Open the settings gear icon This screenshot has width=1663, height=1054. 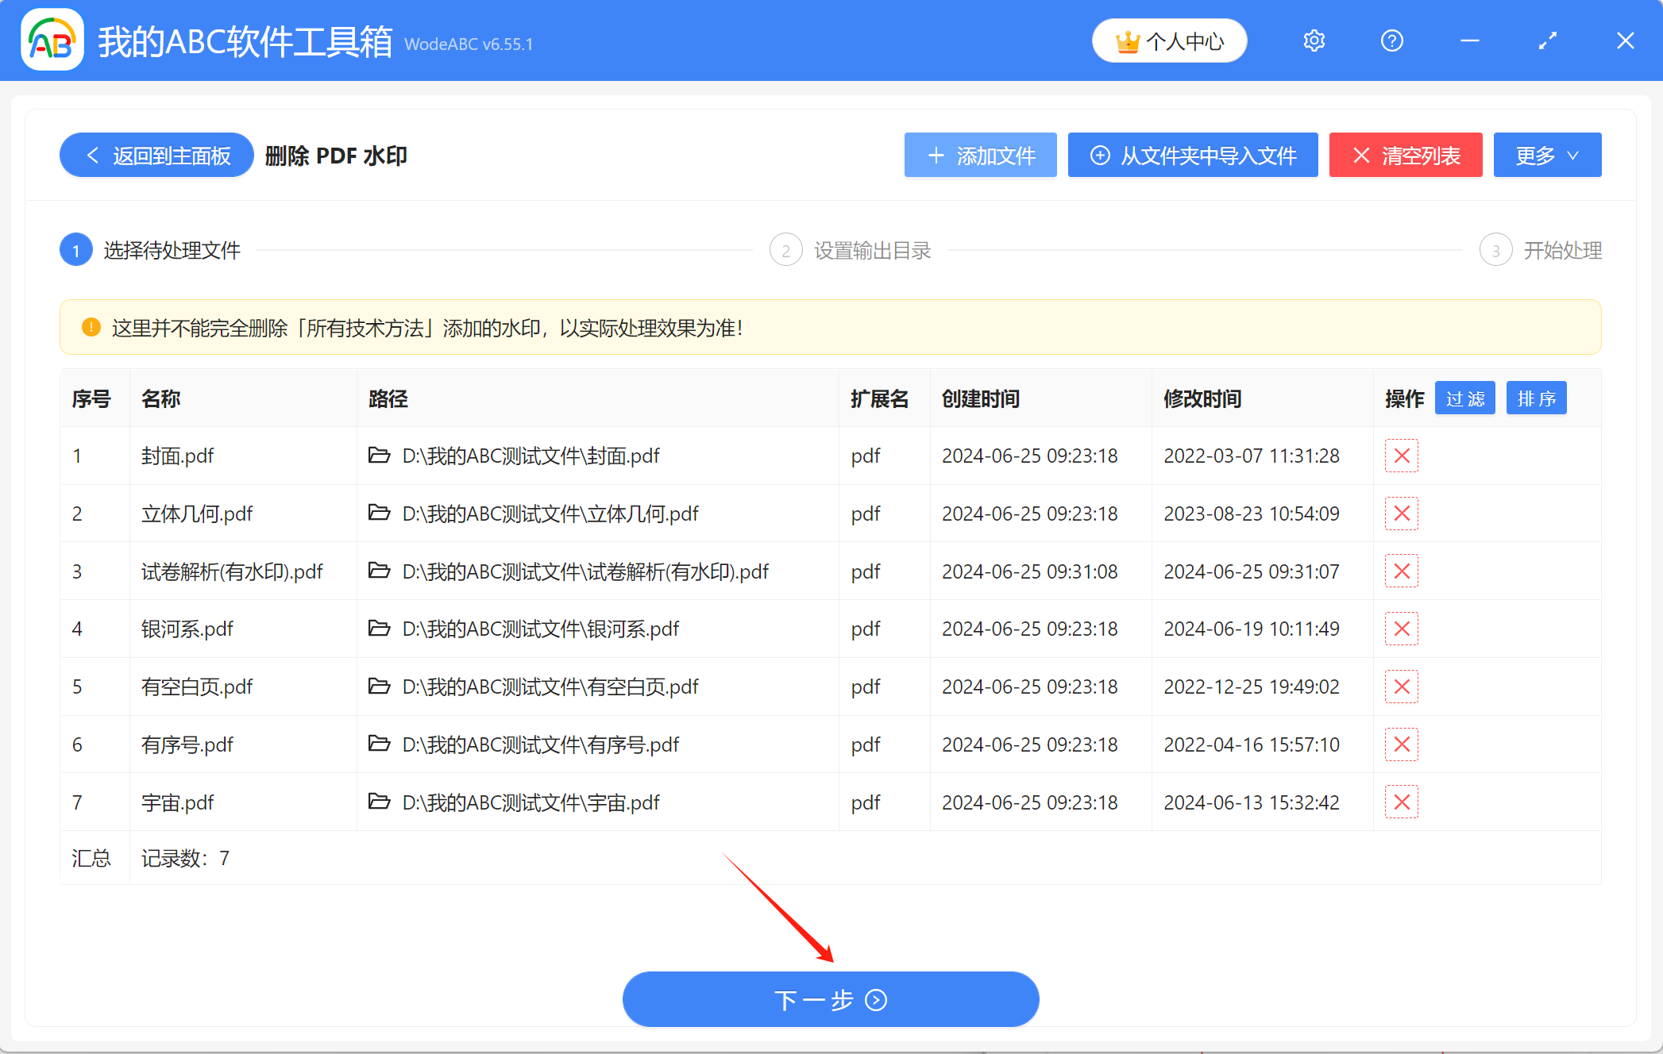pyautogui.click(x=1314, y=40)
